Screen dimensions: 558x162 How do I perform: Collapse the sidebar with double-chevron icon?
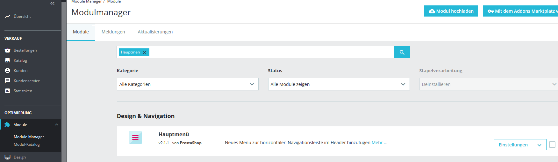pos(53,4)
